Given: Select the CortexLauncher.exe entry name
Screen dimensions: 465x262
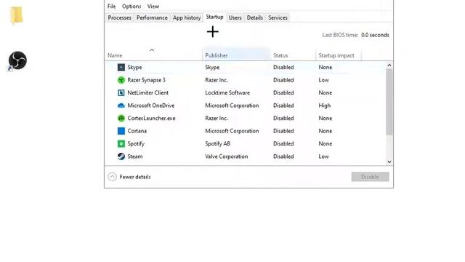Looking at the screenshot, I should (151, 119).
